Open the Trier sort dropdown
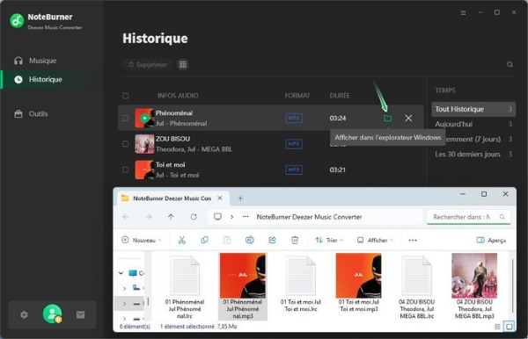The width and height of the screenshot is (528, 339). (329, 241)
